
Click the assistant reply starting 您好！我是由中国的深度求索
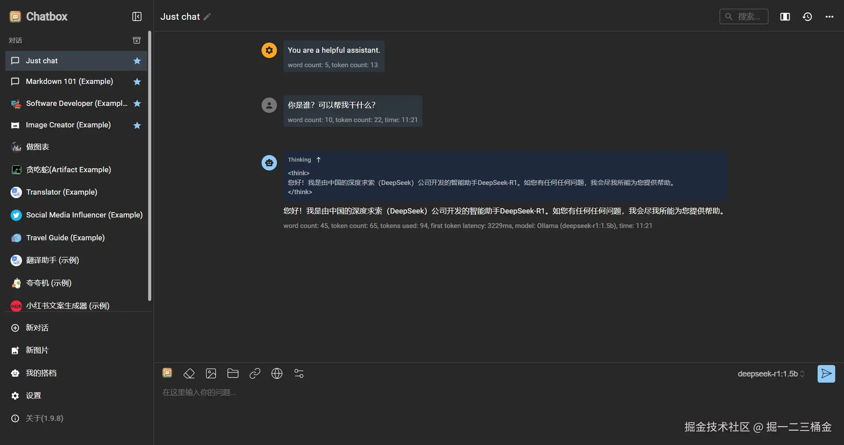click(505, 211)
